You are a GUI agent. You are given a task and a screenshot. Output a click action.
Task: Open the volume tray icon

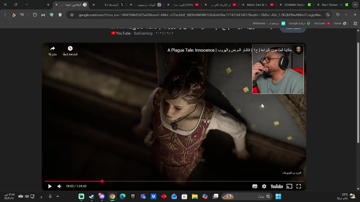coord(26,196)
